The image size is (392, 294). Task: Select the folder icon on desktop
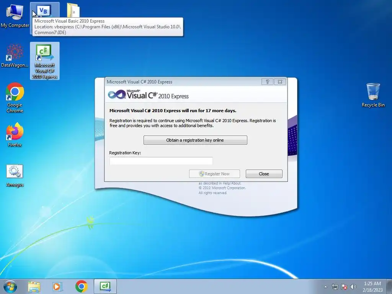[73, 10]
